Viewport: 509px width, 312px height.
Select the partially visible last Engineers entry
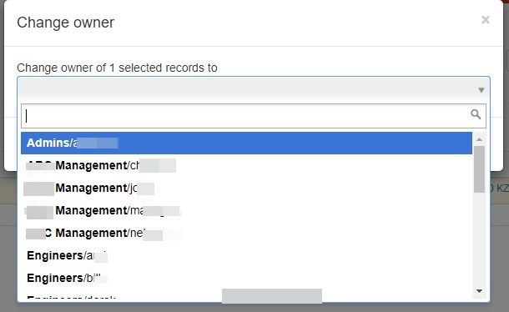click(246, 296)
